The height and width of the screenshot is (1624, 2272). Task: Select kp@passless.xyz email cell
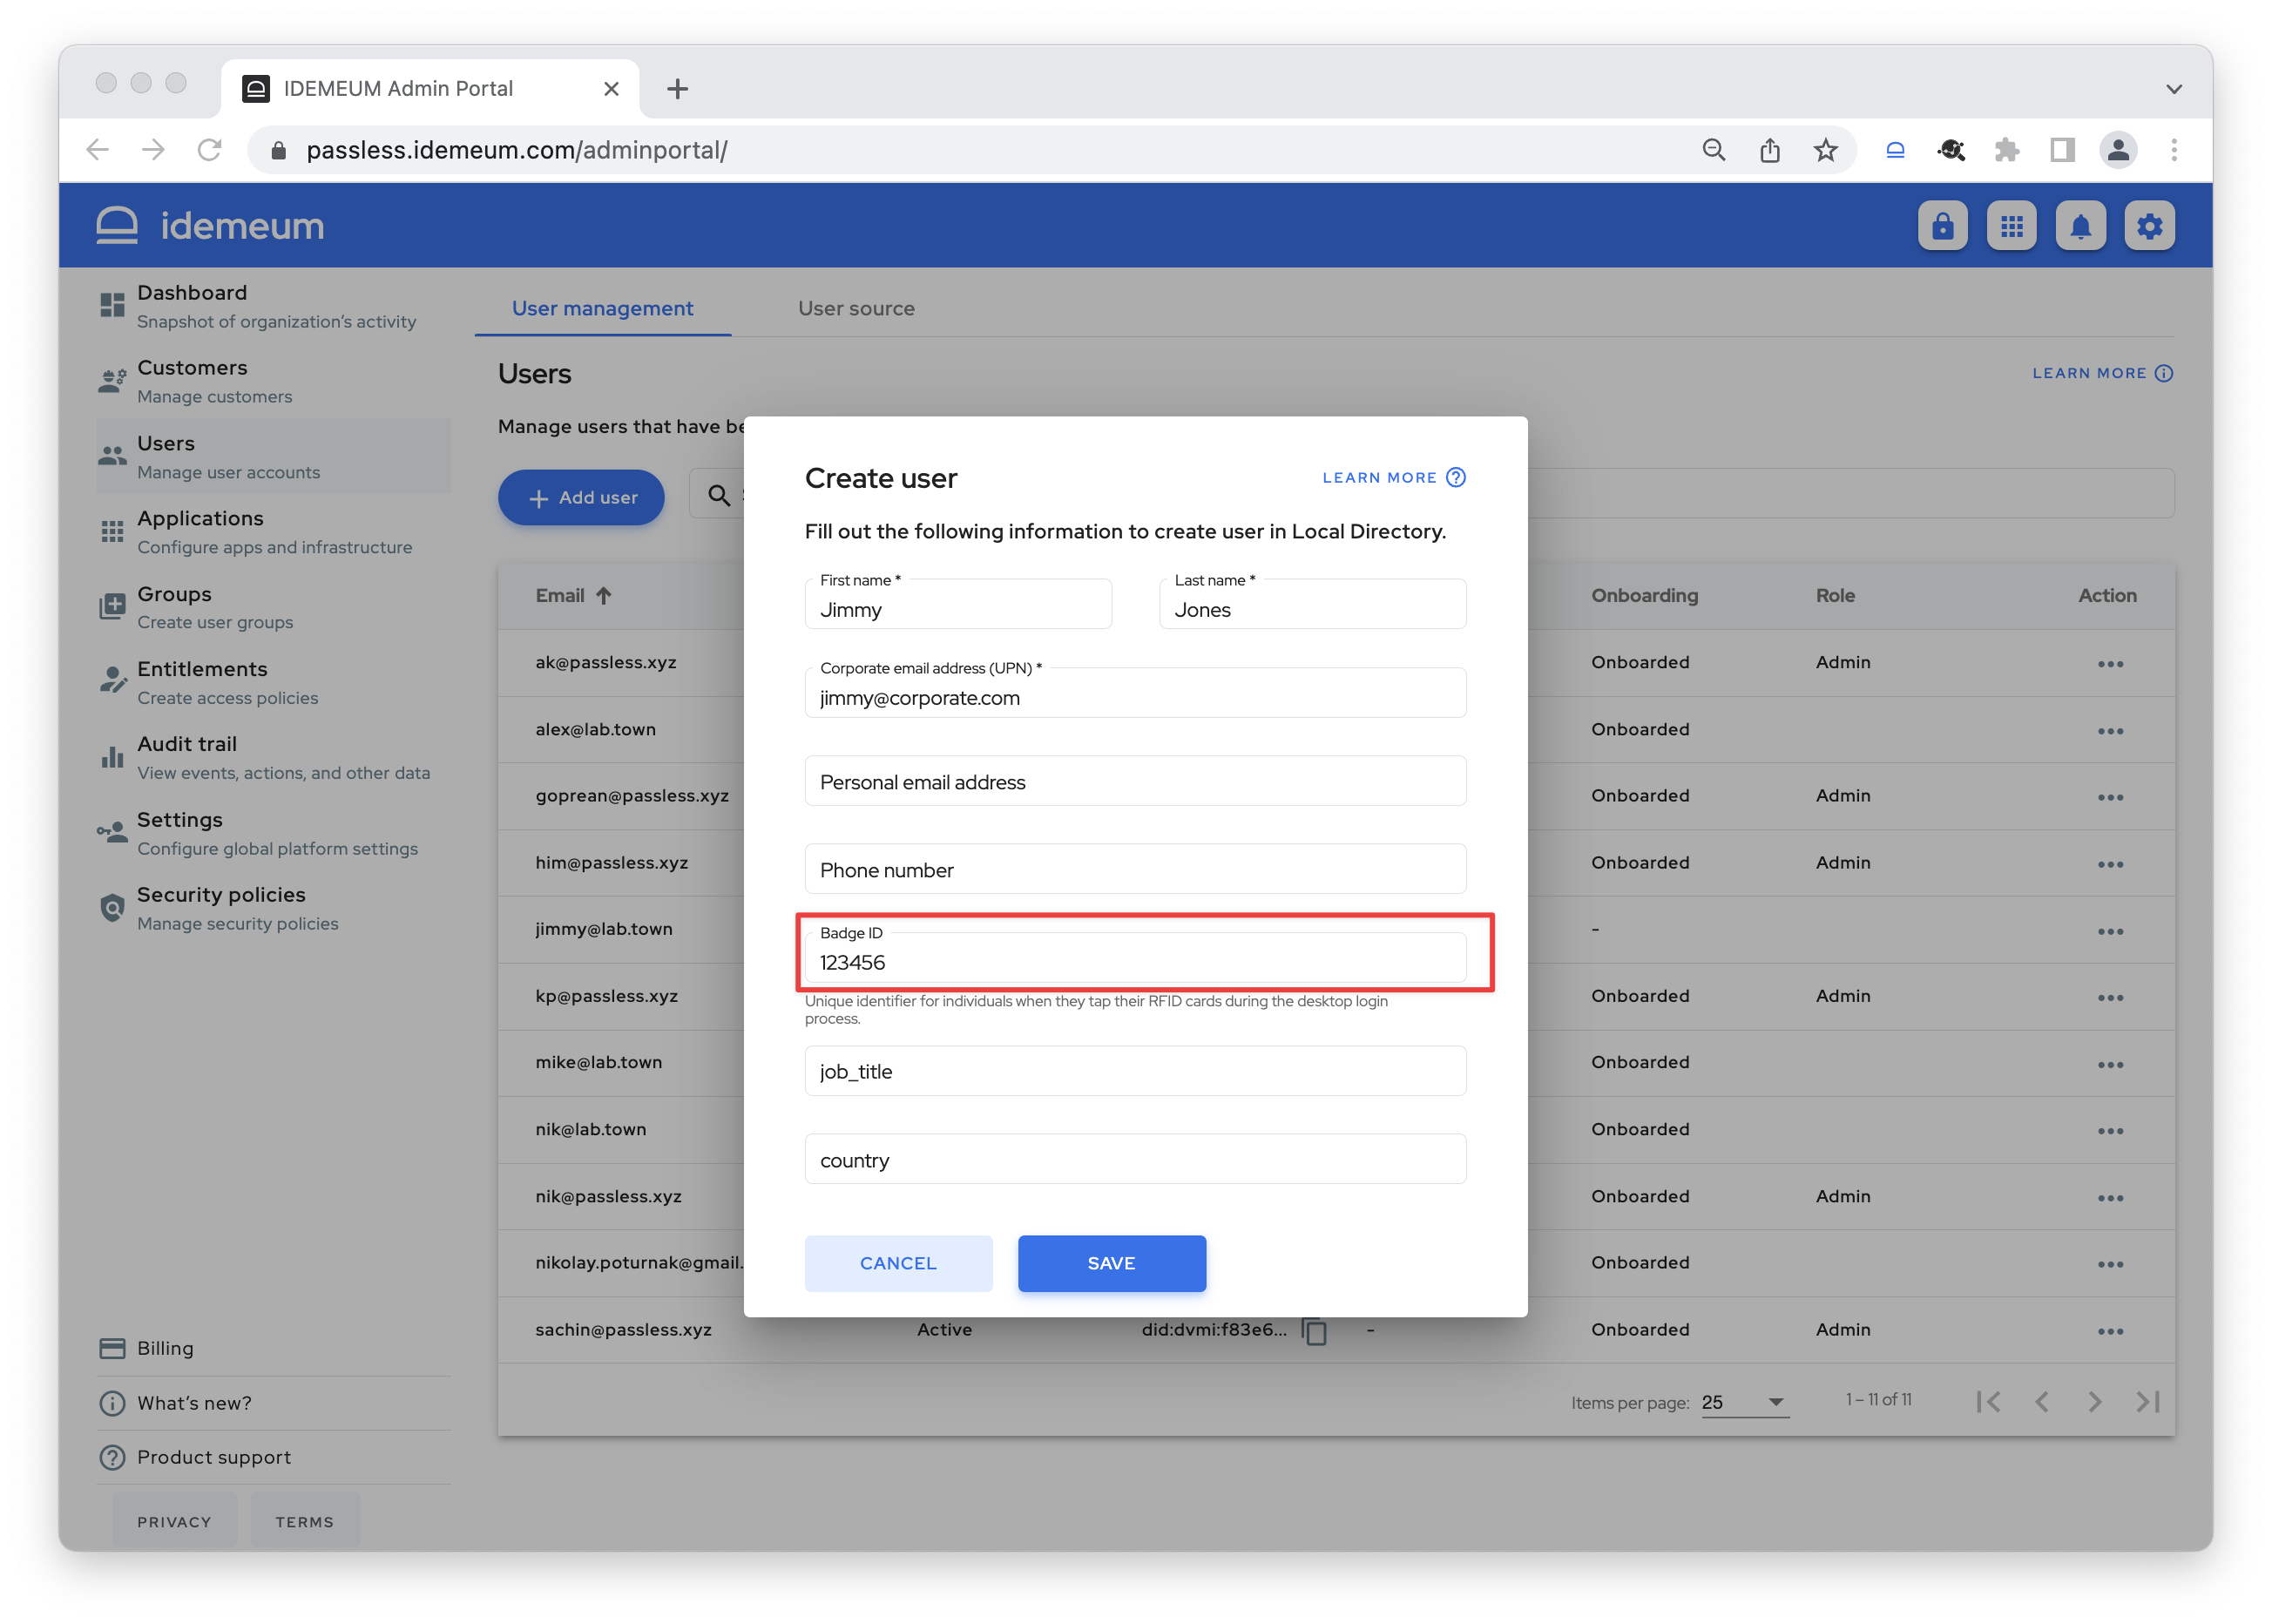coord(606,996)
